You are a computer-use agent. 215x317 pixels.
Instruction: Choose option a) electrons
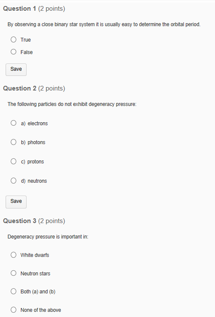pos(14,123)
